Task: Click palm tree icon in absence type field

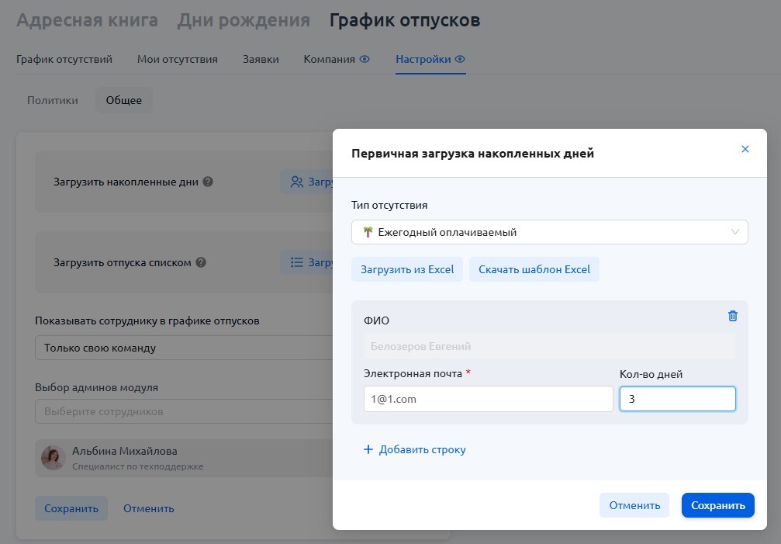Action: coord(368,232)
